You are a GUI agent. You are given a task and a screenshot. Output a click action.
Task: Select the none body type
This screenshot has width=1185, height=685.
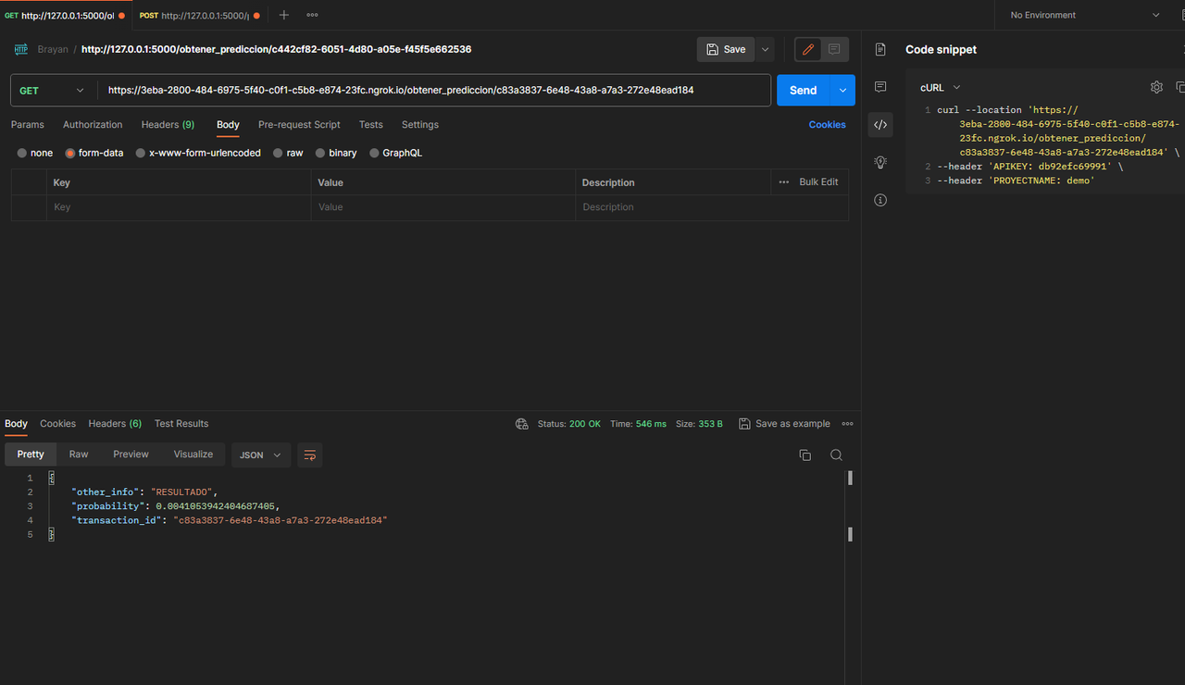(x=35, y=153)
